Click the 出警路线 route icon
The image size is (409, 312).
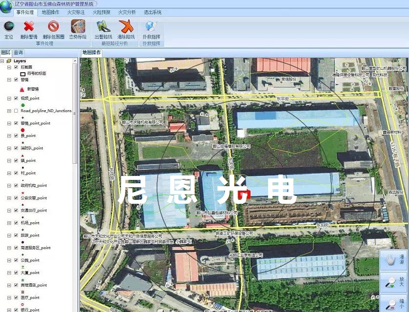[103, 27]
